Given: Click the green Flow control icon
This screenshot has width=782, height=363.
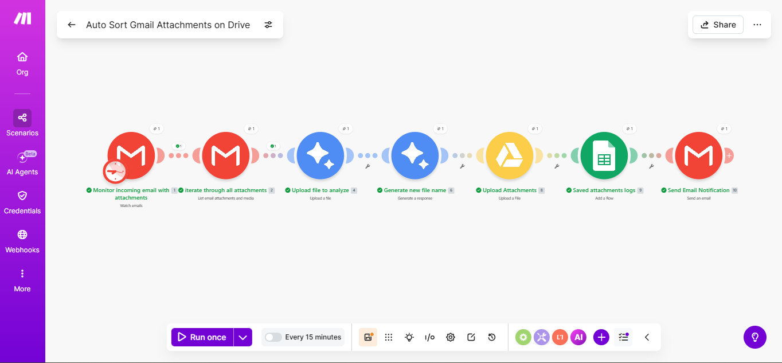Looking at the screenshot, I should (x=523, y=337).
